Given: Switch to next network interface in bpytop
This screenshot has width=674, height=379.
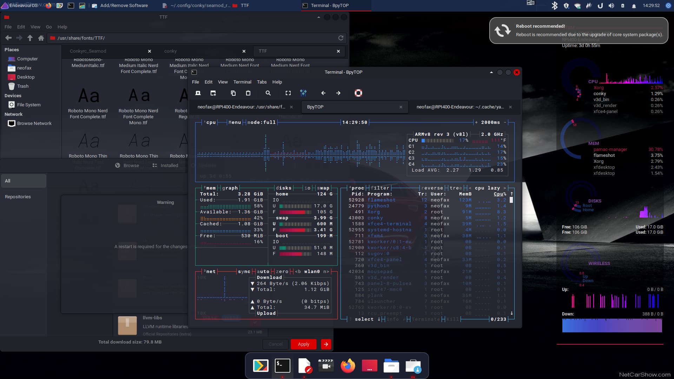Looking at the screenshot, I should pos(326,272).
